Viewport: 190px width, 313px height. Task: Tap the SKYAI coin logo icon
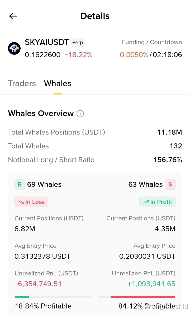[14, 48]
